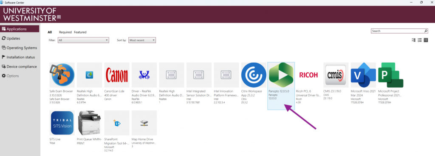435x156 pixels.
Task: Click the search magnifier icon
Action: (x=426, y=31)
